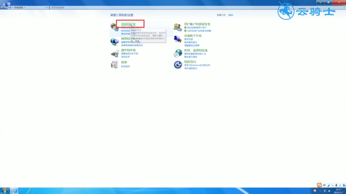Image resolution: width=346 pixels, height=194 pixels.
Task: Click the taskbar clock showing 2019/5/7
Action: [339, 191]
